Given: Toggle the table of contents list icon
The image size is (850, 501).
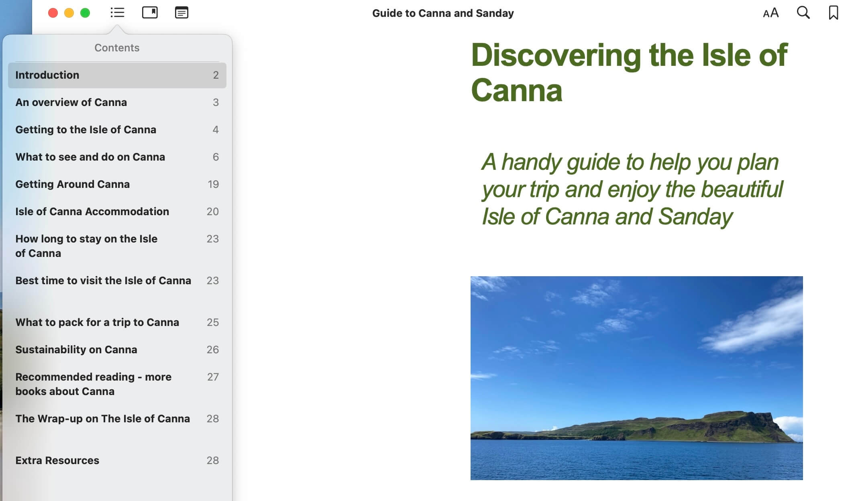Looking at the screenshot, I should 117,13.
